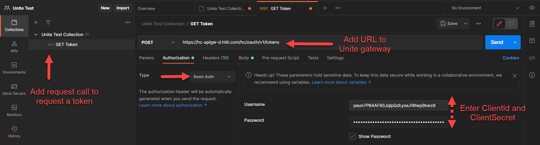Screen dimensions: 540x145
Task: Switch to comment mode icon
Action: click(511, 24)
